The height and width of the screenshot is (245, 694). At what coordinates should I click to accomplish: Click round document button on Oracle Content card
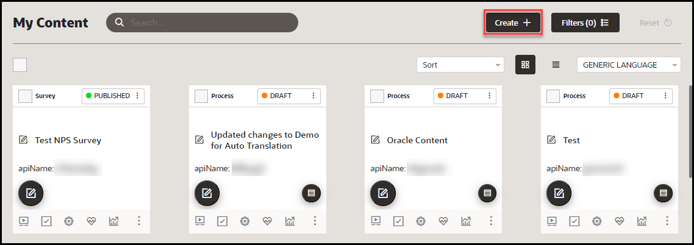click(x=487, y=193)
